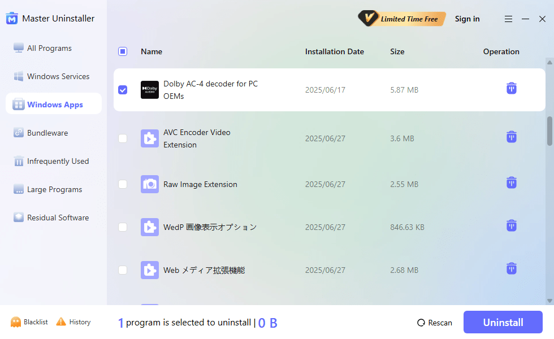Click trash icon for WedP 画像表示オプション
Image resolution: width=554 pixels, height=339 pixels.
[512, 225]
